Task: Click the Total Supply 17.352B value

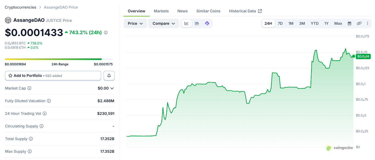Action: coord(107,139)
